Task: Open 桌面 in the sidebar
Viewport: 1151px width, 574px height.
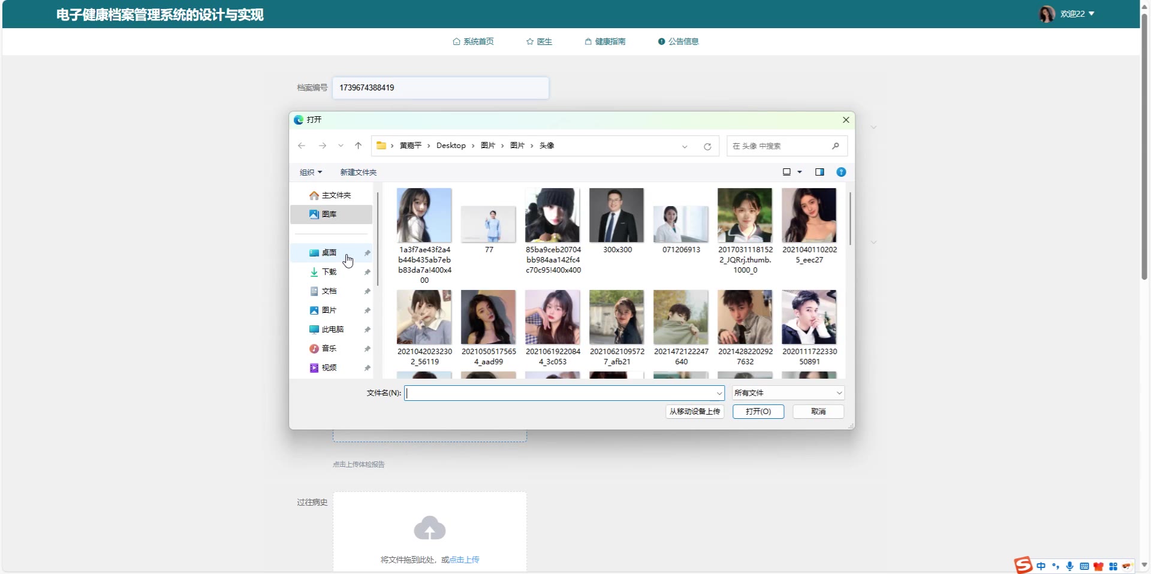Action: tap(331, 253)
